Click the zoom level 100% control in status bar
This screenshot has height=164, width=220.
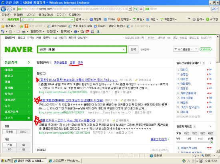point(208,156)
